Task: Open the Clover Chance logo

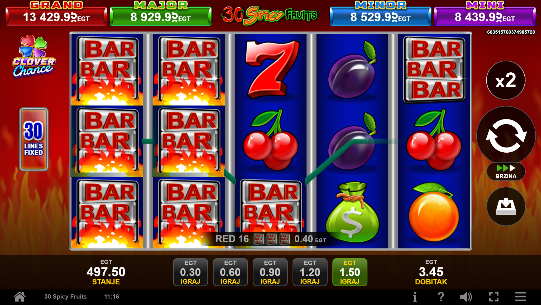Action: [x=34, y=57]
